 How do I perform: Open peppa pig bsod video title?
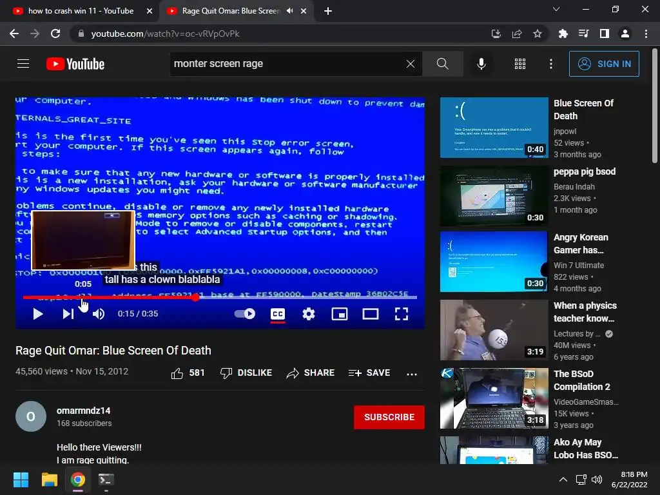584,171
